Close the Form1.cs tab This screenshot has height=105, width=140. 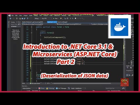point(56,22)
